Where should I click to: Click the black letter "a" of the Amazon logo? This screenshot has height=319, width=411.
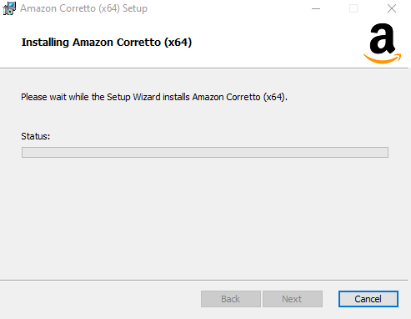pos(383,38)
